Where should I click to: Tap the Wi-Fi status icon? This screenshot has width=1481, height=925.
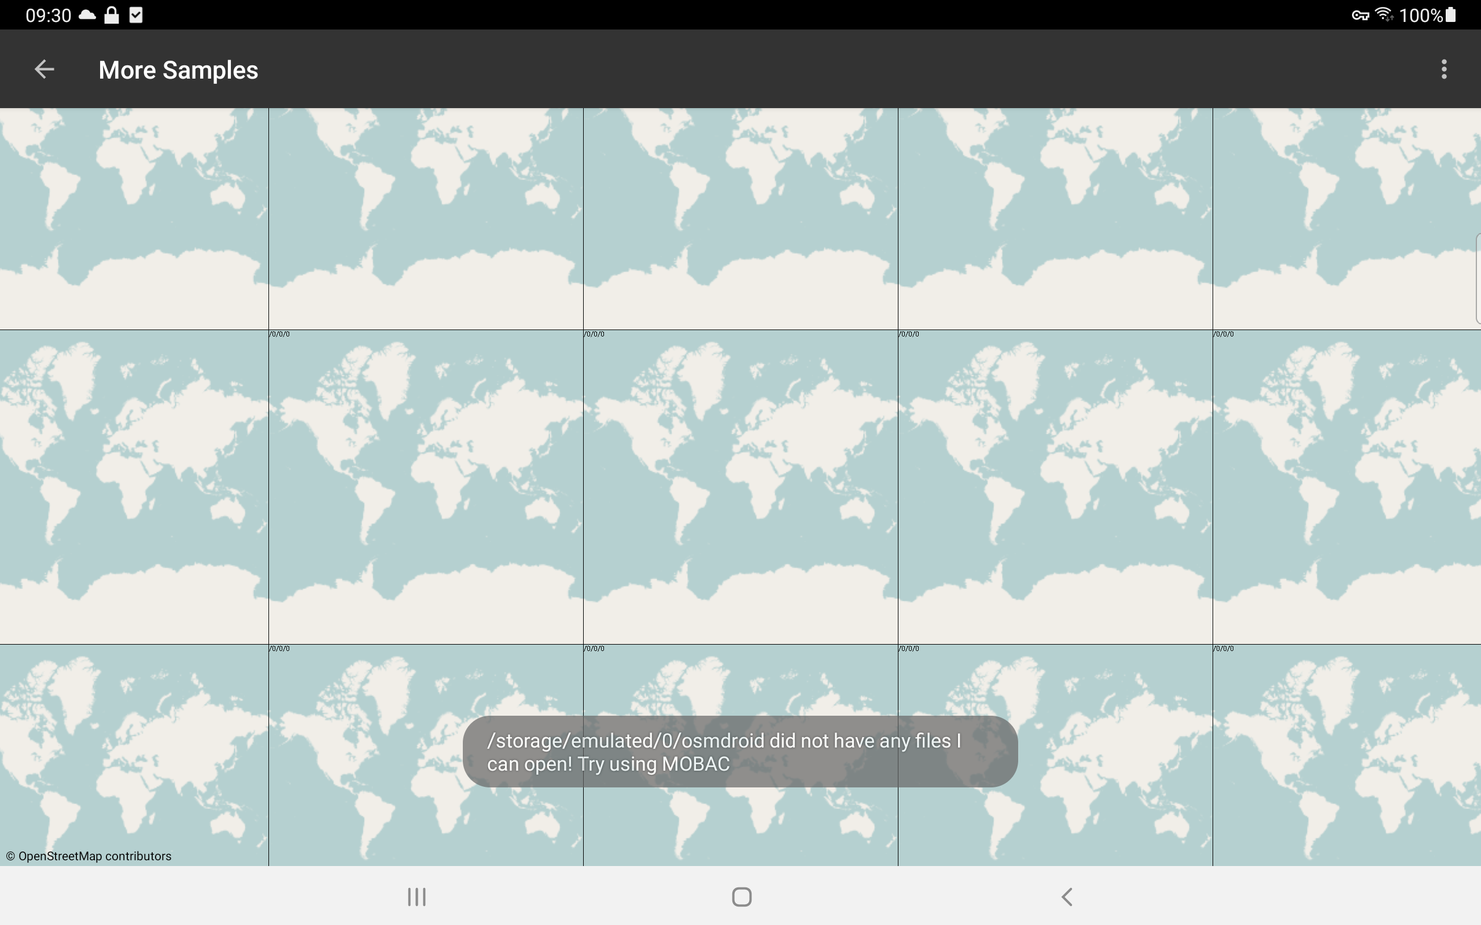pos(1384,14)
